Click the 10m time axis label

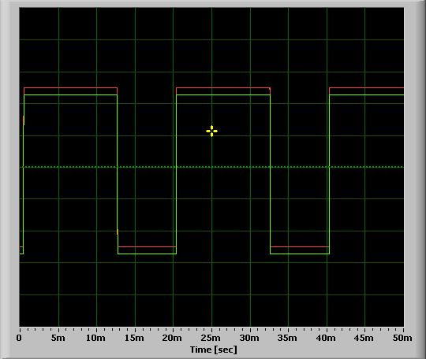click(x=95, y=338)
